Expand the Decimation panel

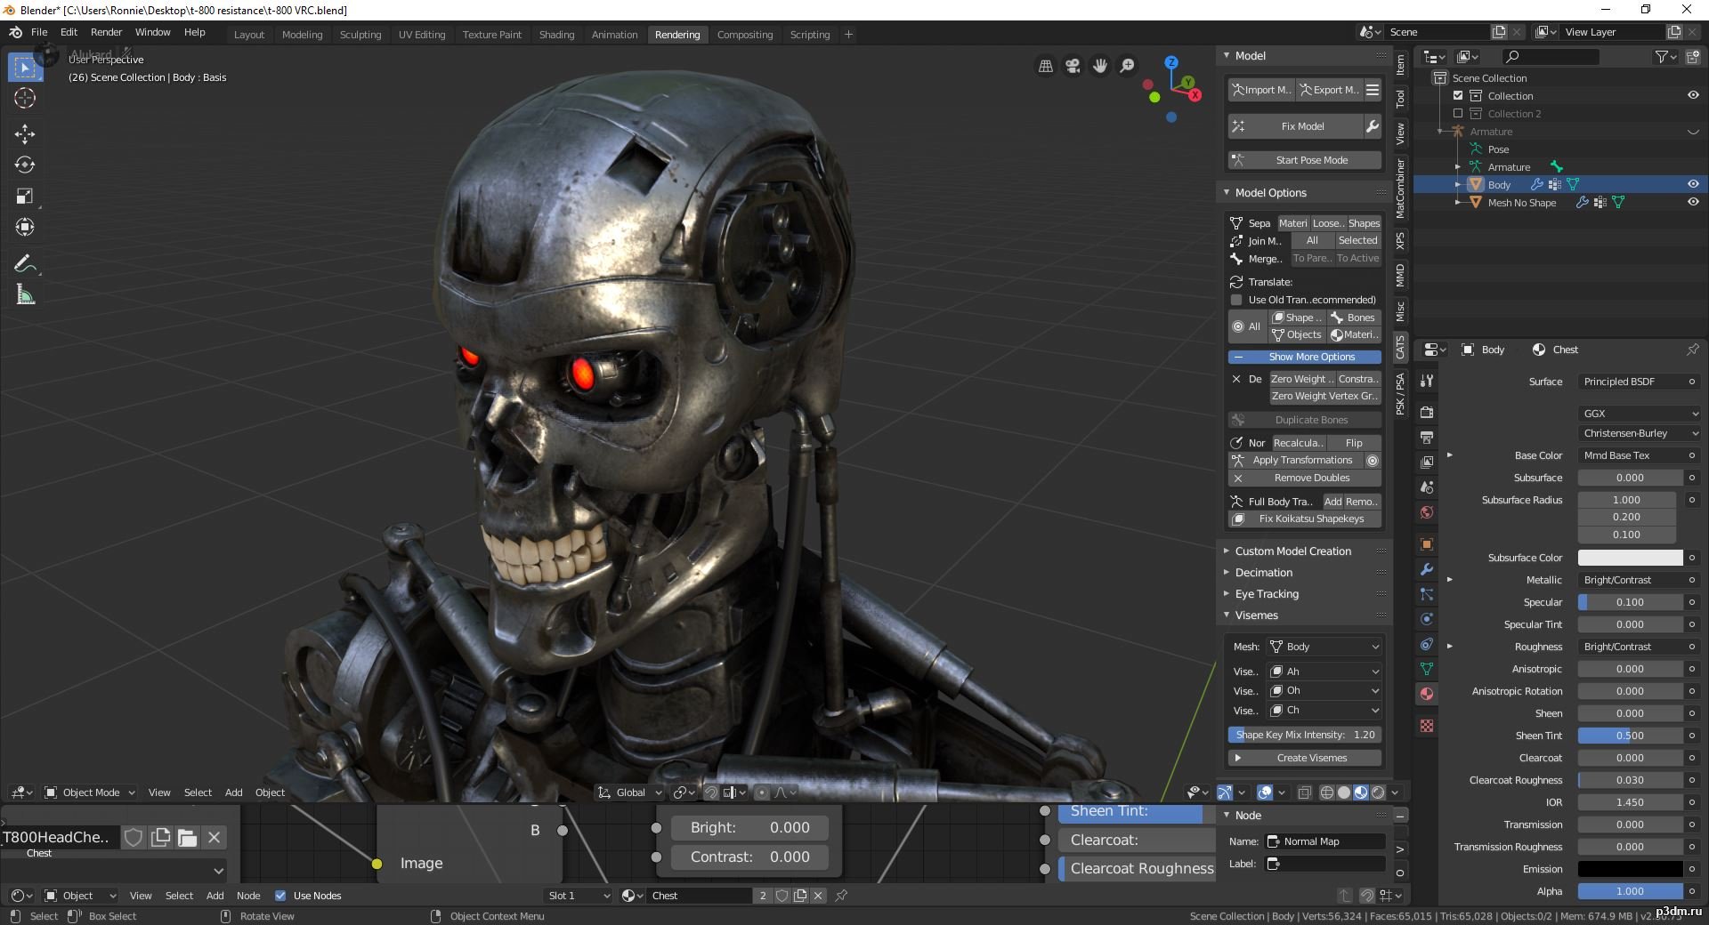click(x=1304, y=573)
